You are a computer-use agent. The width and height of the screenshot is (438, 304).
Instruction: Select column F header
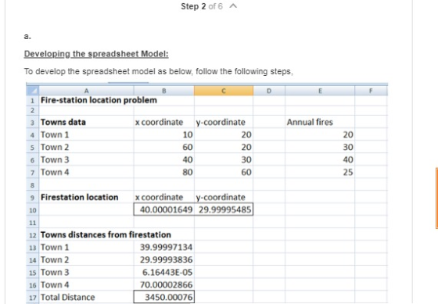pos(371,91)
